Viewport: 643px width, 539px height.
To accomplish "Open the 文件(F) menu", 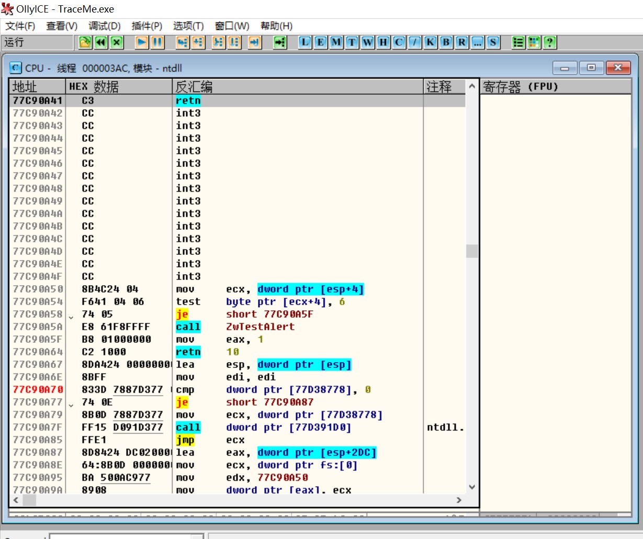I will pyautogui.click(x=20, y=26).
